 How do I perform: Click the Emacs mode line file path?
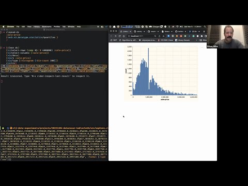(60, 128)
